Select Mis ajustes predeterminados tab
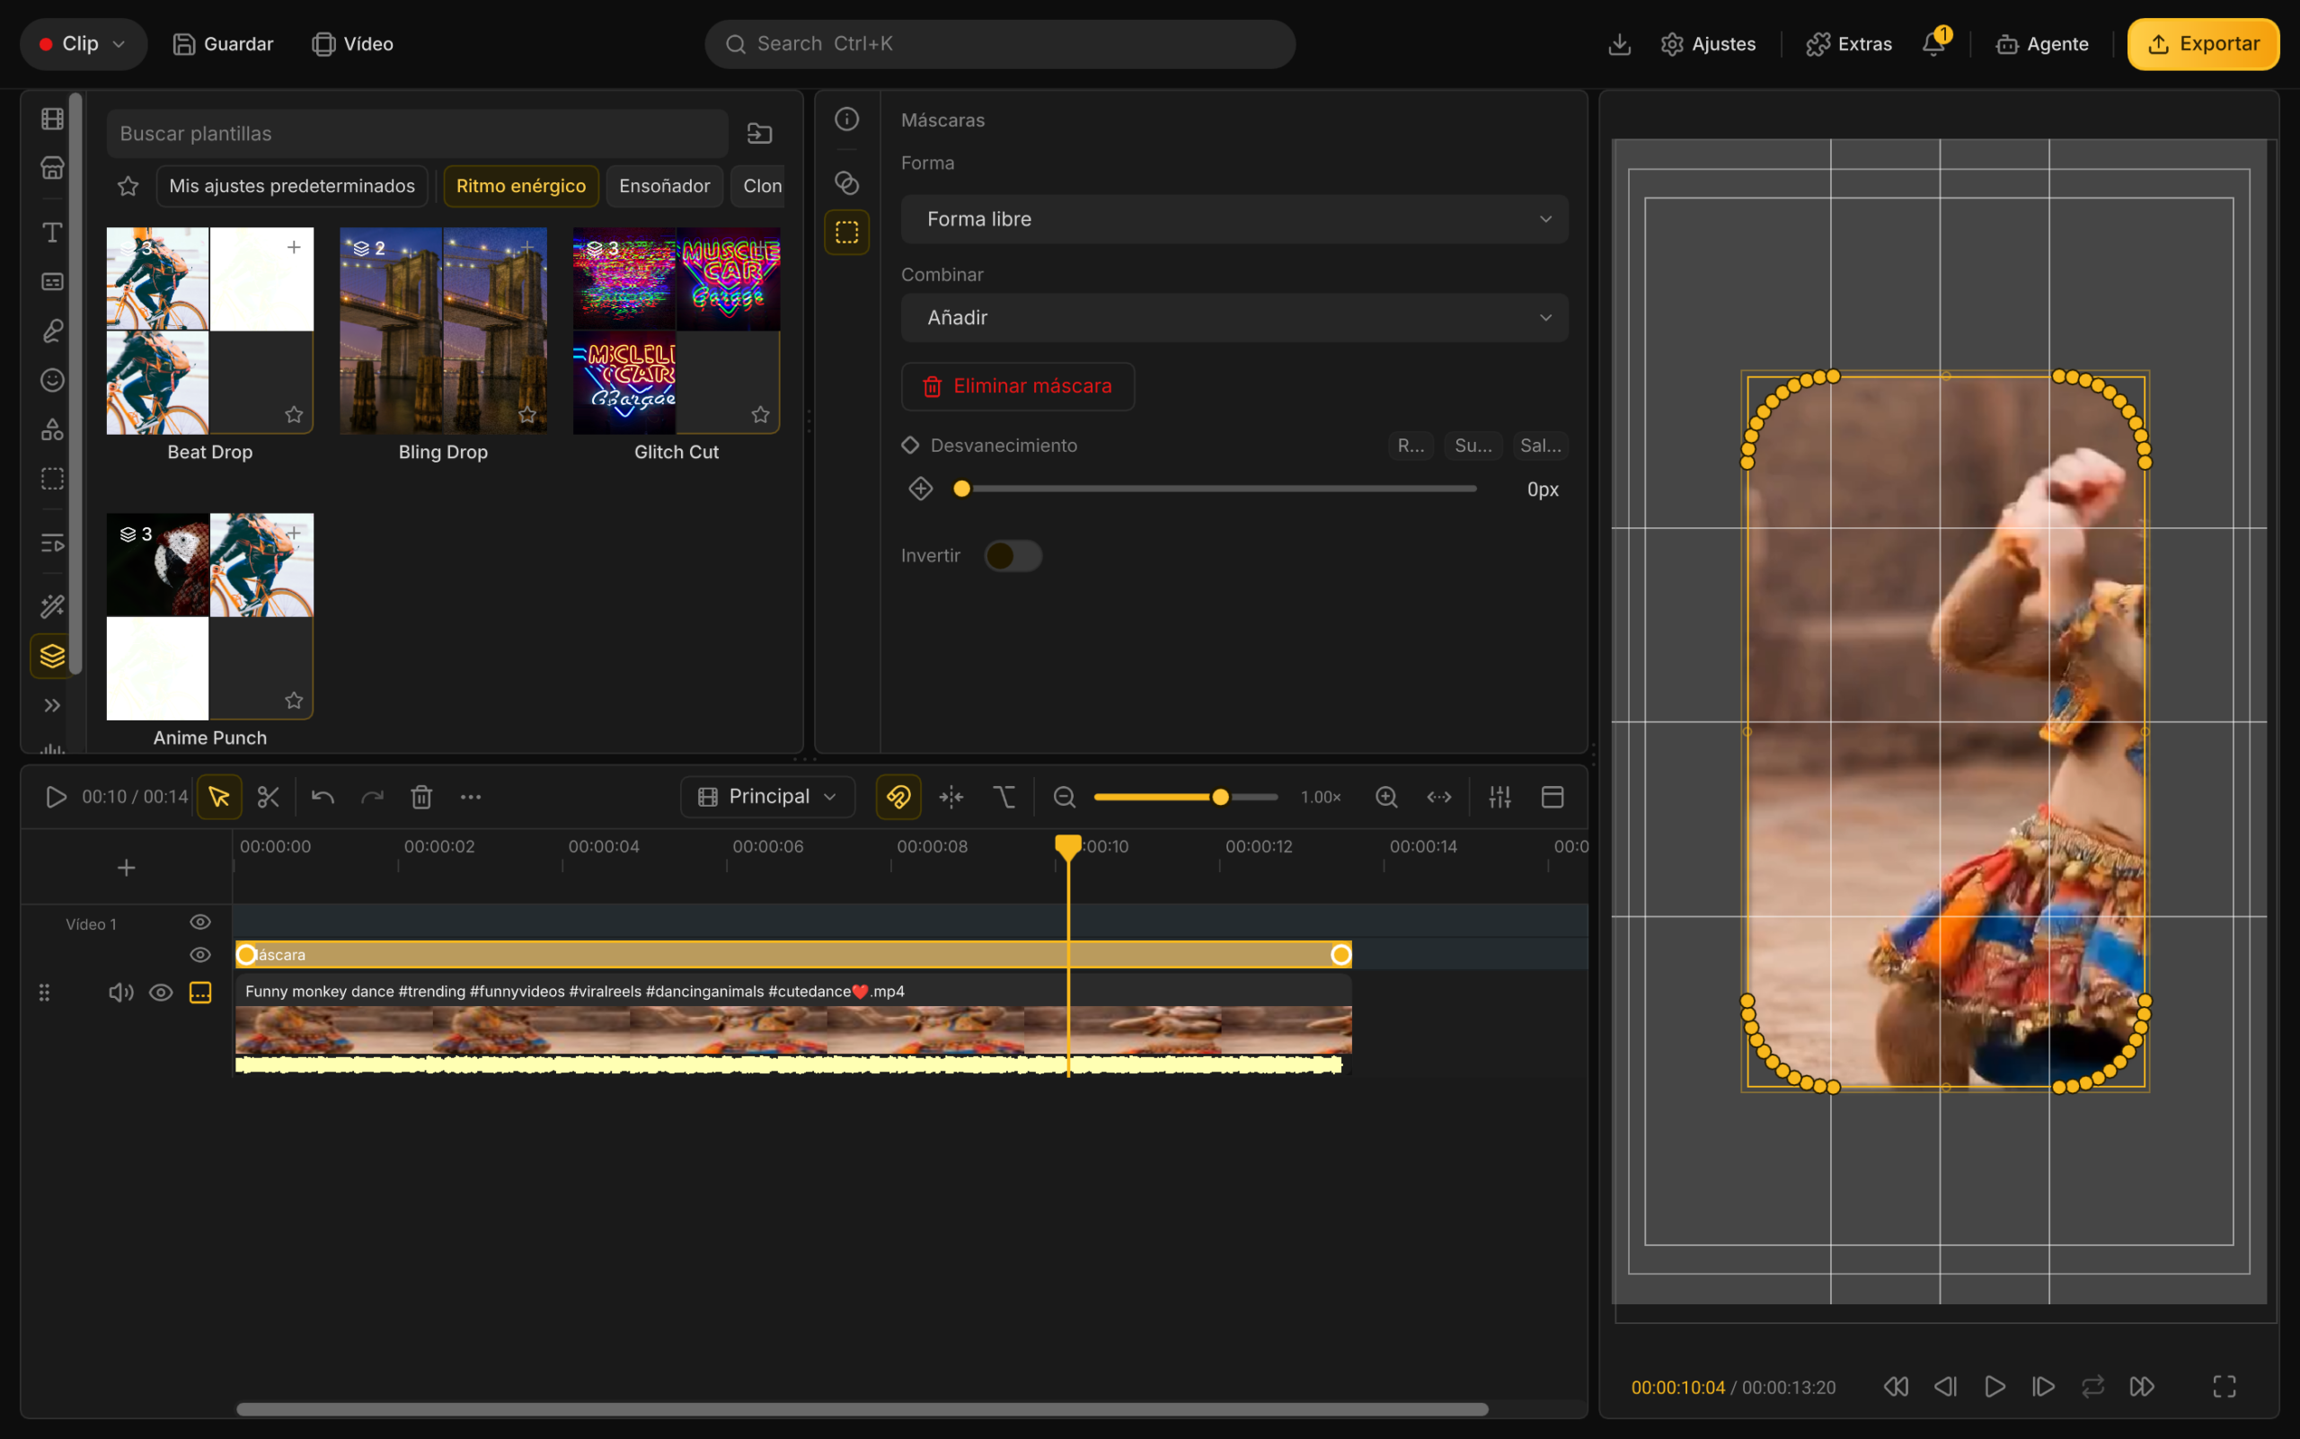The height and width of the screenshot is (1439, 2300). [292, 186]
